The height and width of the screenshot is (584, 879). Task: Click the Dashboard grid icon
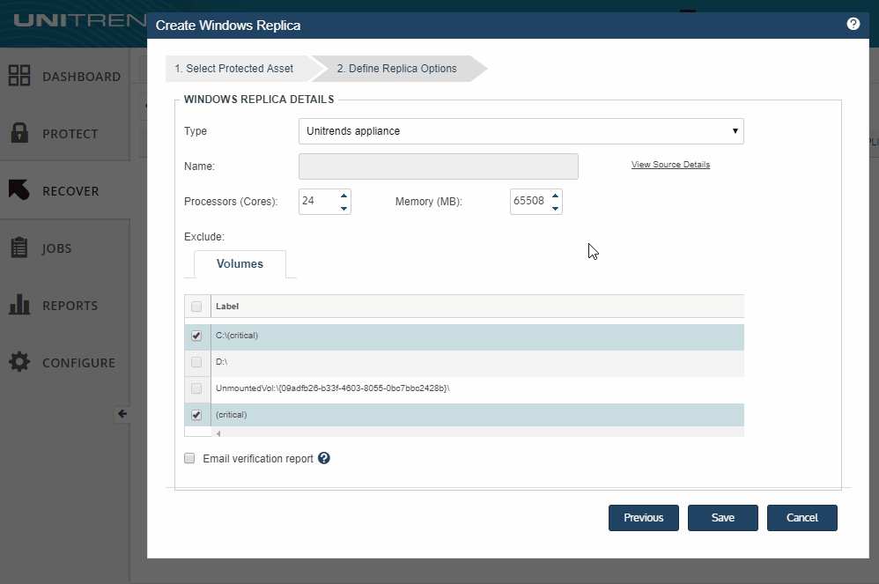pos(19,76)
